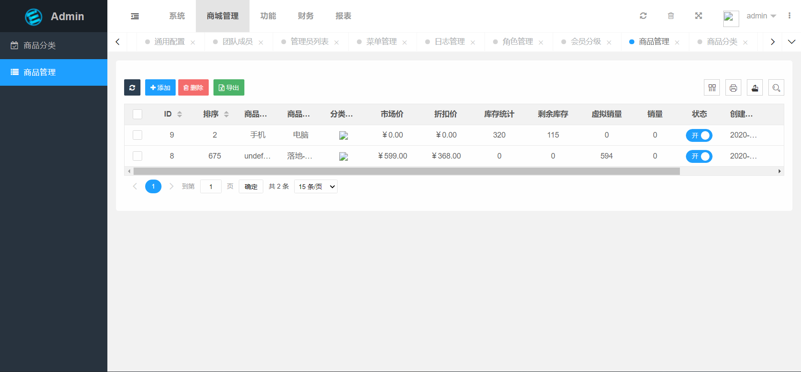The height and width of the screenshot is (372, 801).
Task: Open the 报表 top menu
Action: [343, 16]
